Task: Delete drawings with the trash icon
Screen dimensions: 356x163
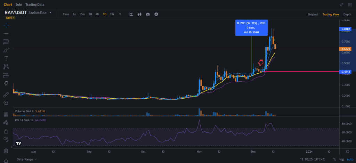Action: point(6,151)
